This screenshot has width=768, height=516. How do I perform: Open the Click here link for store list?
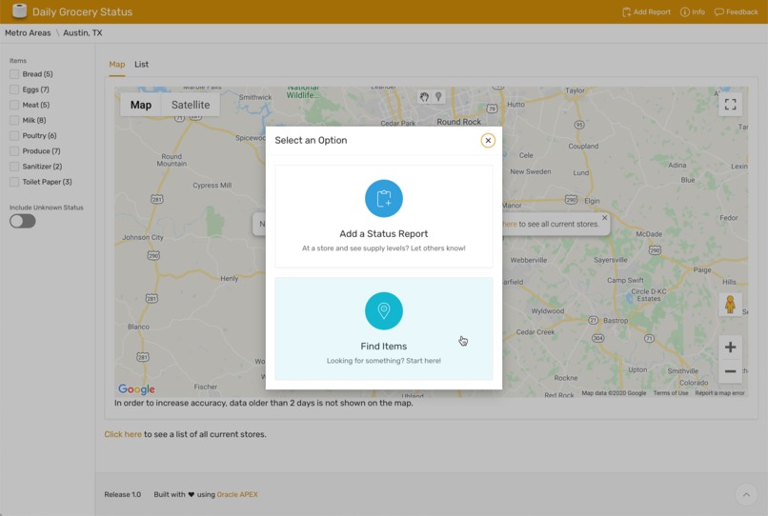(123, 434)
